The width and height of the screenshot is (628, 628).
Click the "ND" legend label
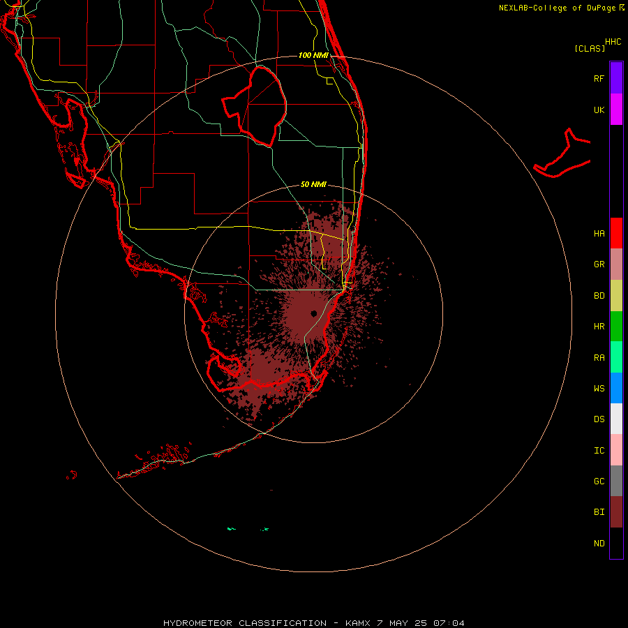599,543
